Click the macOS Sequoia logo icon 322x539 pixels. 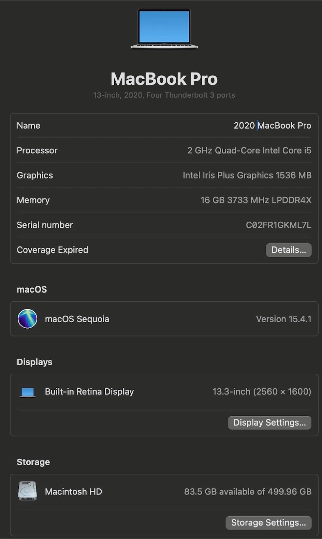27,319
